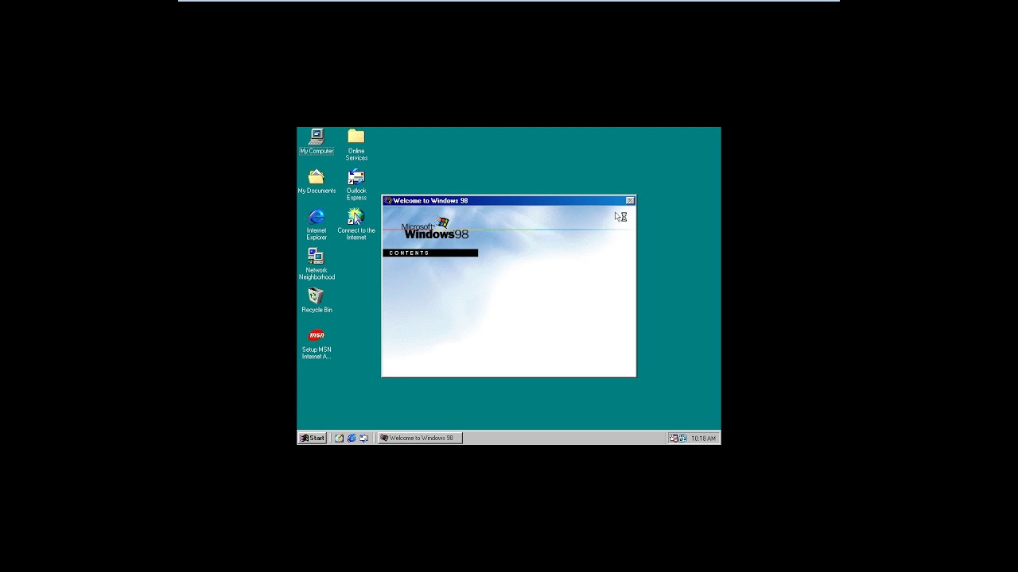
Task: Select the Network Neighborhood desktop icon
Action: click(x=317, y=264)
